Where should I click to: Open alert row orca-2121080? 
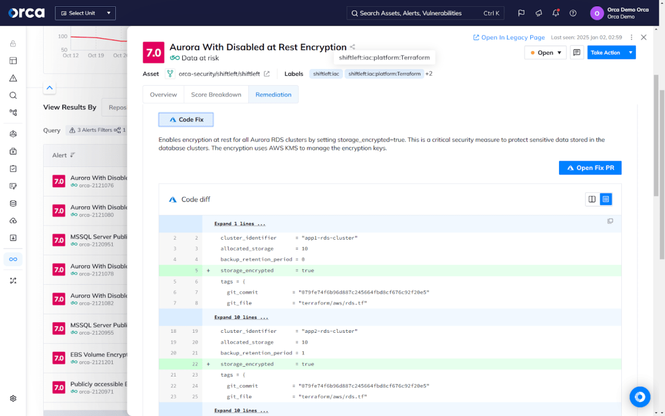pyautogui.click(x=85, y=211)
